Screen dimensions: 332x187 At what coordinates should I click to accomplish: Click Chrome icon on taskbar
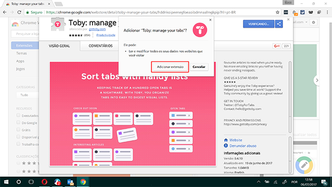point(83,182)
